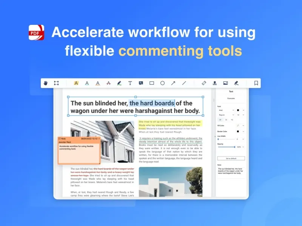
Task: Select the marquee selection tool
Action: [x=56, y=83]
